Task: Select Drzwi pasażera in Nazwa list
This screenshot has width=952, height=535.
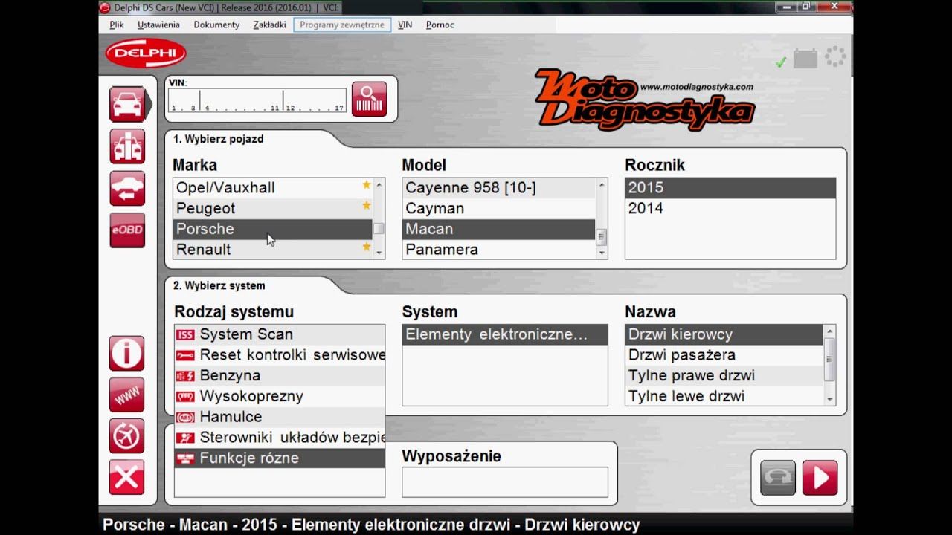Action: click(x=724, y=355)
